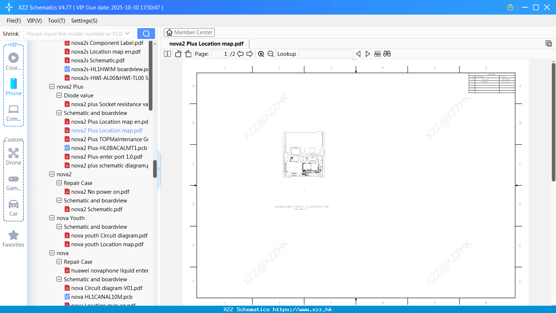Zoom out of the PDF
This screenshot has height=313, width=556.
pyautogui.click(x=271, y=54)
